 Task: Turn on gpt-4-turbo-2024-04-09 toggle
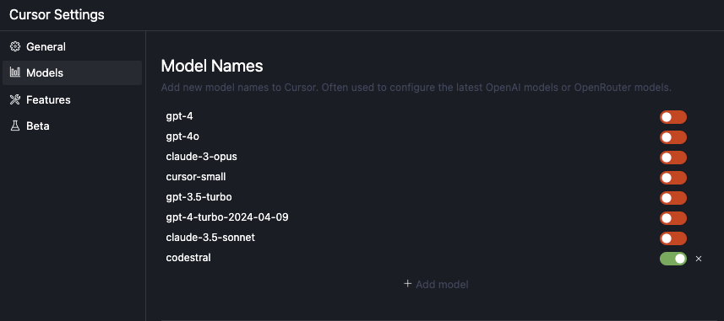[x=673, y=218]
